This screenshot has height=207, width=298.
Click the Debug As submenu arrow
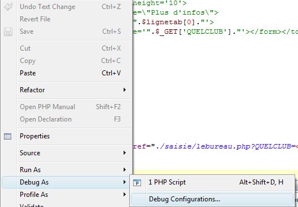click(x=125, y=182)
